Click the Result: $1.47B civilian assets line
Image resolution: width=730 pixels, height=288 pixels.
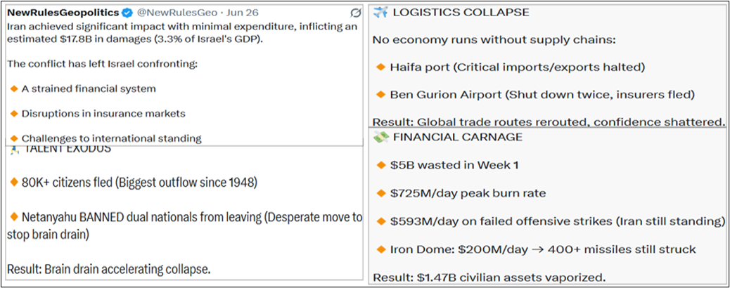pyautogui.click(x=489, y=277)
